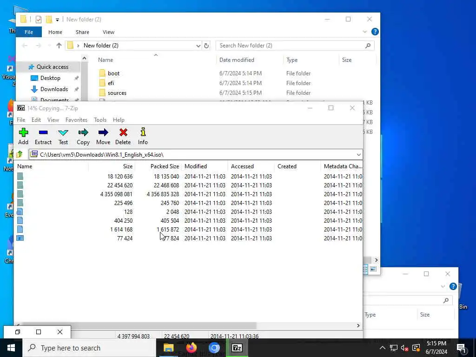
Task: Click the 7-Zip ISO path field
Action: (x=196, y=154)
